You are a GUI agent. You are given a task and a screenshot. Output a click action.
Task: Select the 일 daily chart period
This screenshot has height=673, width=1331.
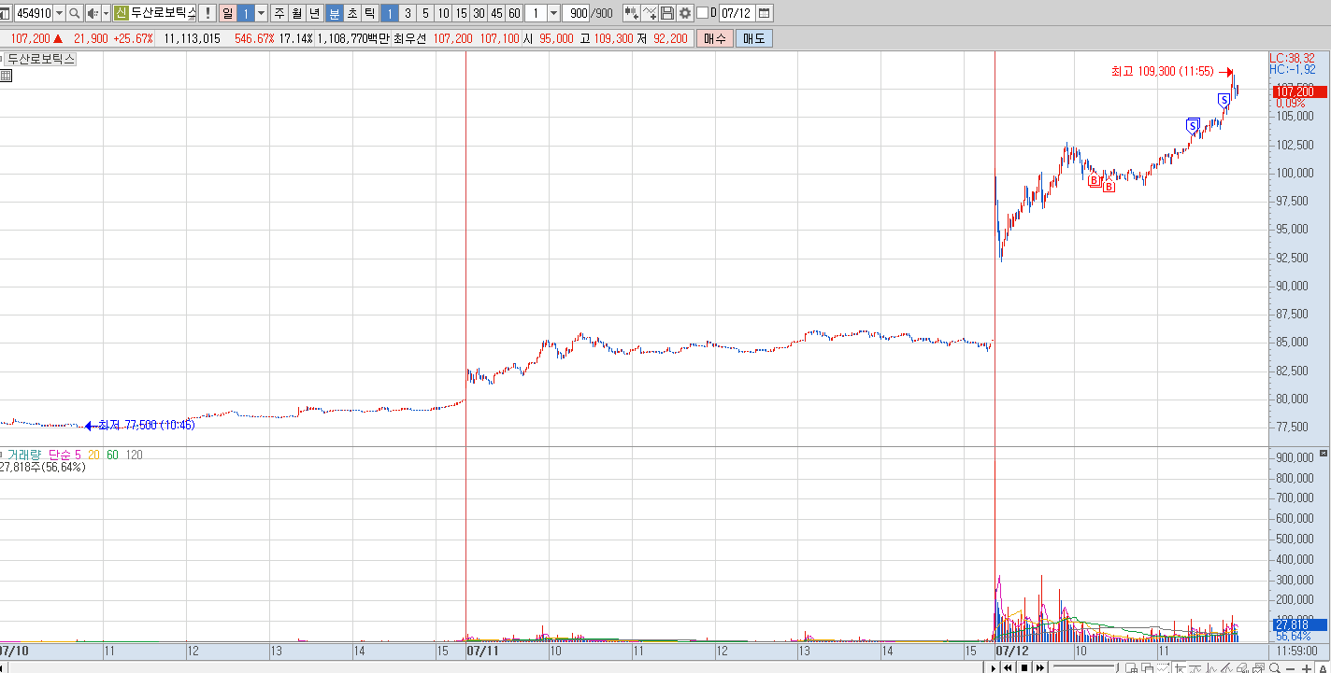click(x=228, y=13)
